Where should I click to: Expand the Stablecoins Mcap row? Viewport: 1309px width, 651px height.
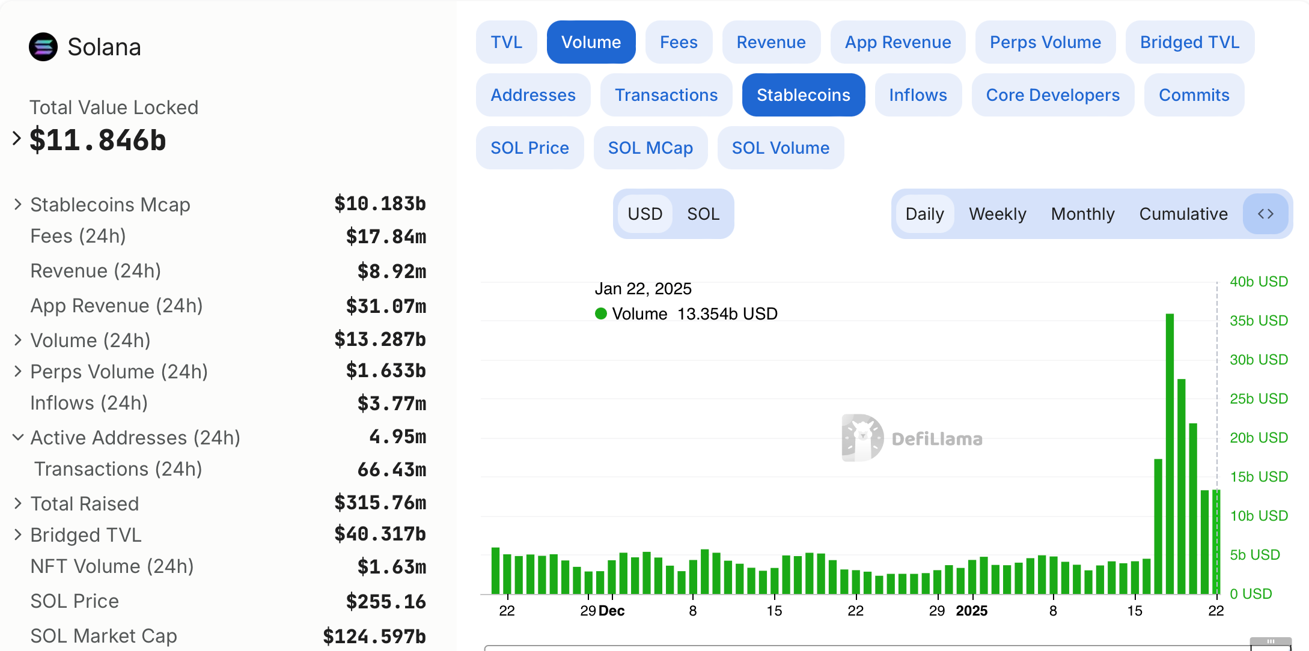[18, 204]
